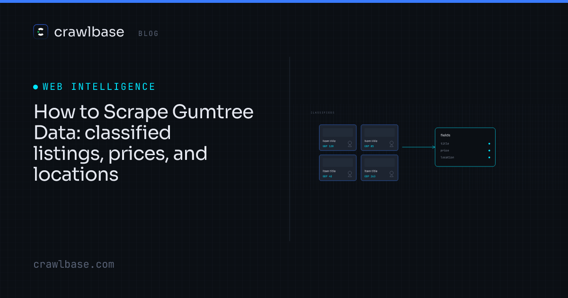Select the listing card priced GBP 260

(x=379, y=167)
